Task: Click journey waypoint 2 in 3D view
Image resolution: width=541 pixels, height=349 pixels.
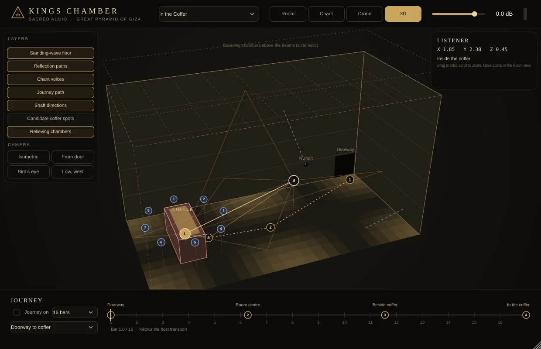Action: [x=270, y=227]
